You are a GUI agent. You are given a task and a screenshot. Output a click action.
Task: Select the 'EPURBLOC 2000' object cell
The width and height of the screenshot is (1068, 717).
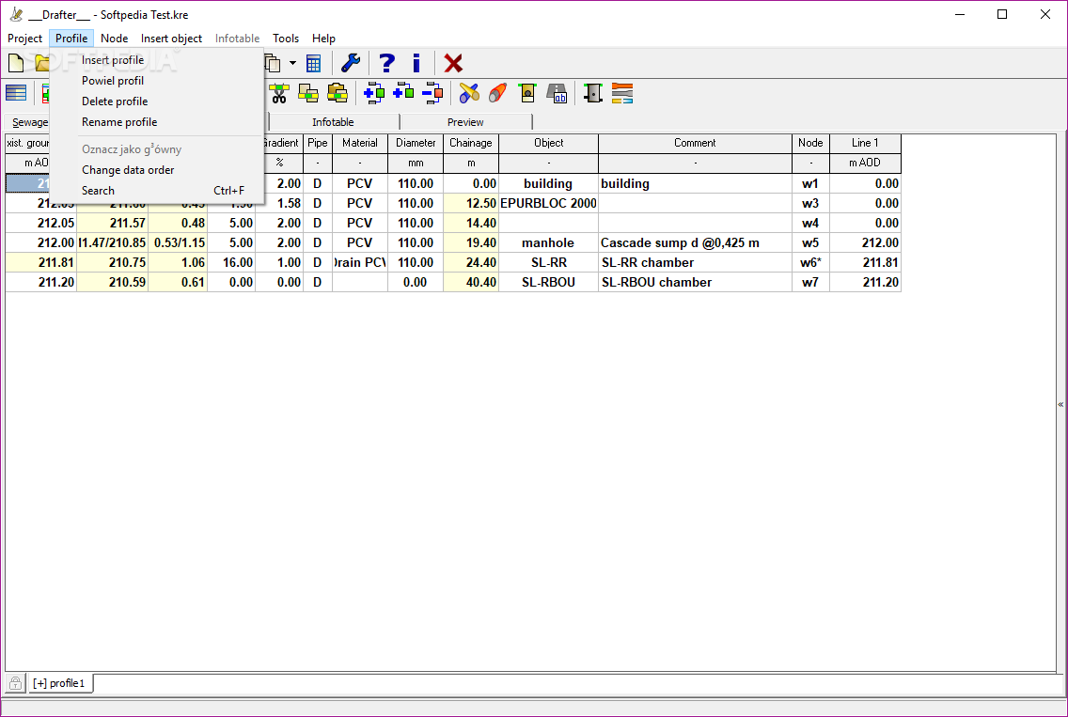548,203
